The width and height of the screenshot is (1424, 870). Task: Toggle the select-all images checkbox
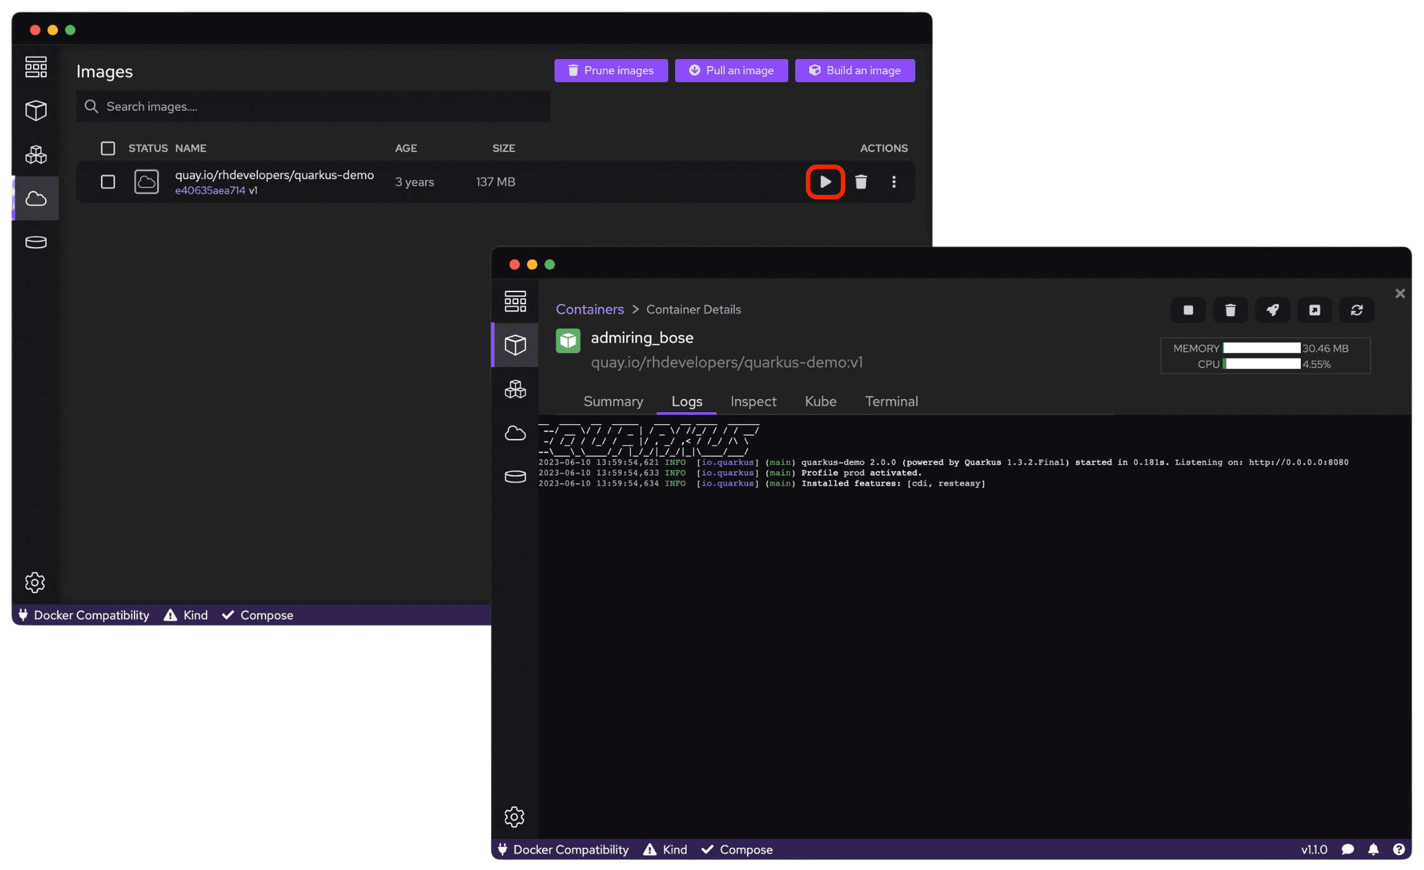point(108,147)
